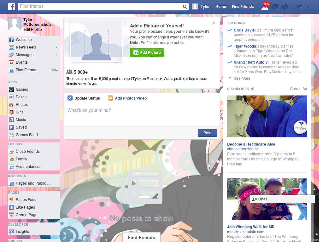Click choose.herzing.ca ad URL
Viewport: 323px width, 242px height.
(243, 149)
